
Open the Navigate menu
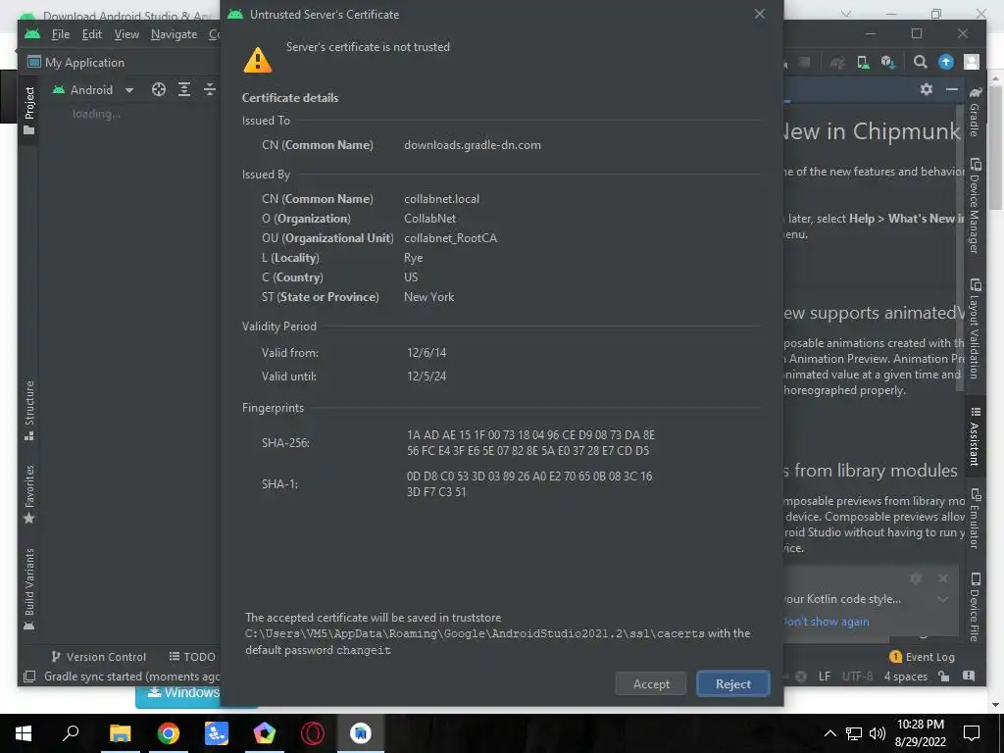(174, 34)
